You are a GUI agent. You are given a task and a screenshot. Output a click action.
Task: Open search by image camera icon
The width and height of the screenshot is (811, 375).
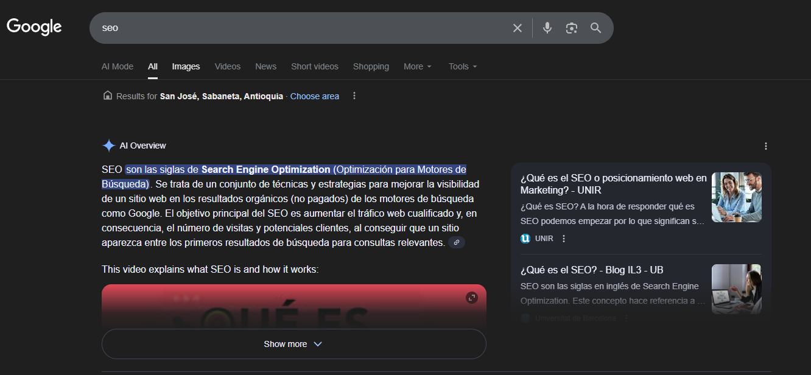click(x=571, y=28)
